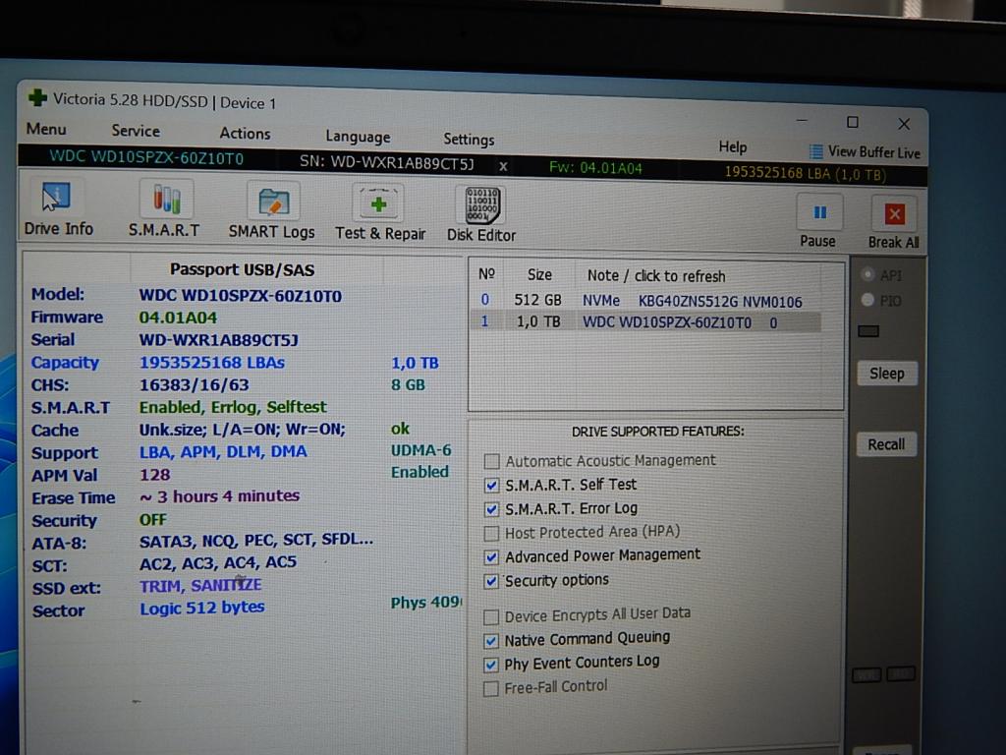Click the WDC WD10SPZX-60Z10T0 device tab
Screen dimensions: 1006x755
[x=146, y=158]
